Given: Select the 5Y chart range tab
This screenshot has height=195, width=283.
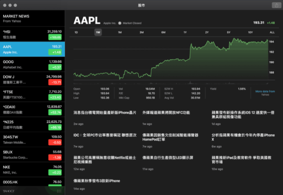Looking at the screenshot, I should [x=229, y=32].
